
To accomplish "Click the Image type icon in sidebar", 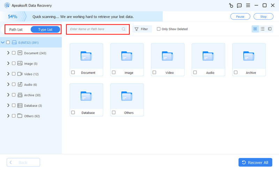I will 20,63.
